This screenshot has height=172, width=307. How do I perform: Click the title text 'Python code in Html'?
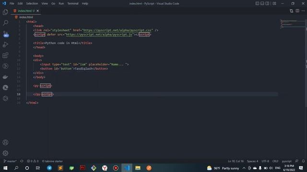click(x=62, y=43)
